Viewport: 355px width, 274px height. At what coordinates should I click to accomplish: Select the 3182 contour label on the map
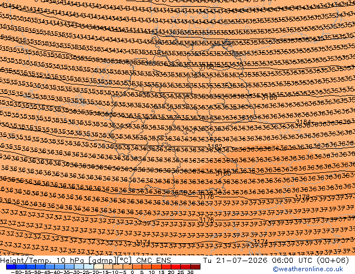(215, 147)
